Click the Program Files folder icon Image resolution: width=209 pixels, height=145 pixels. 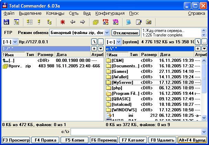109,93
